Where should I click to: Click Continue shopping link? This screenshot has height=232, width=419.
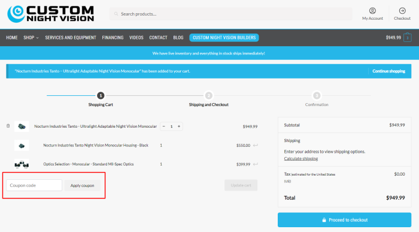click(x=389, y=71)
